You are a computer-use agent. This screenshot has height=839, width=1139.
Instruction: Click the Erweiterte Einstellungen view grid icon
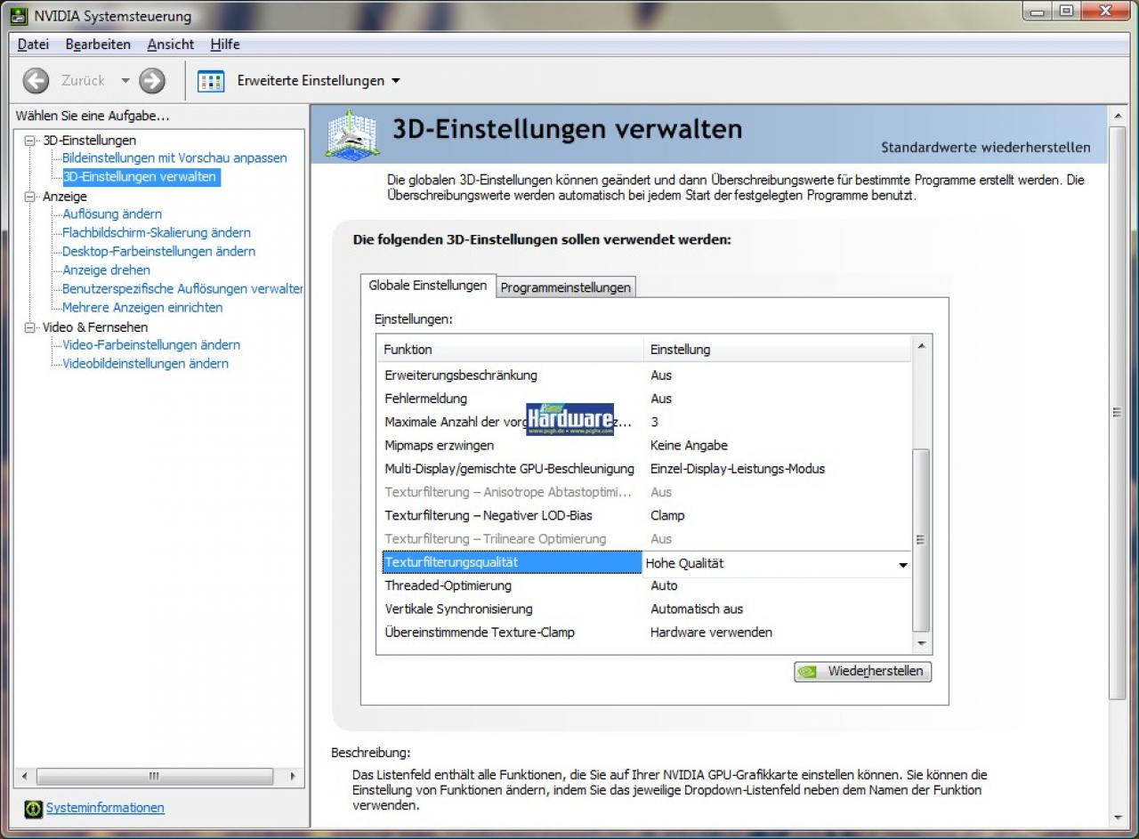tap(211, 81)
